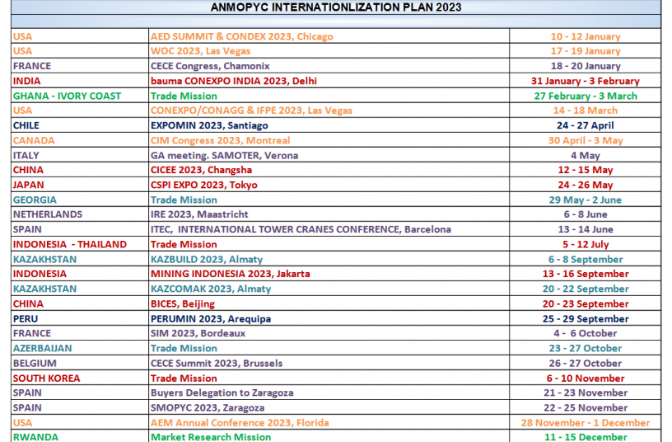This screenshot has height=442, width=672.
Task: Select the '4 May' date cell
Action: 586,155
